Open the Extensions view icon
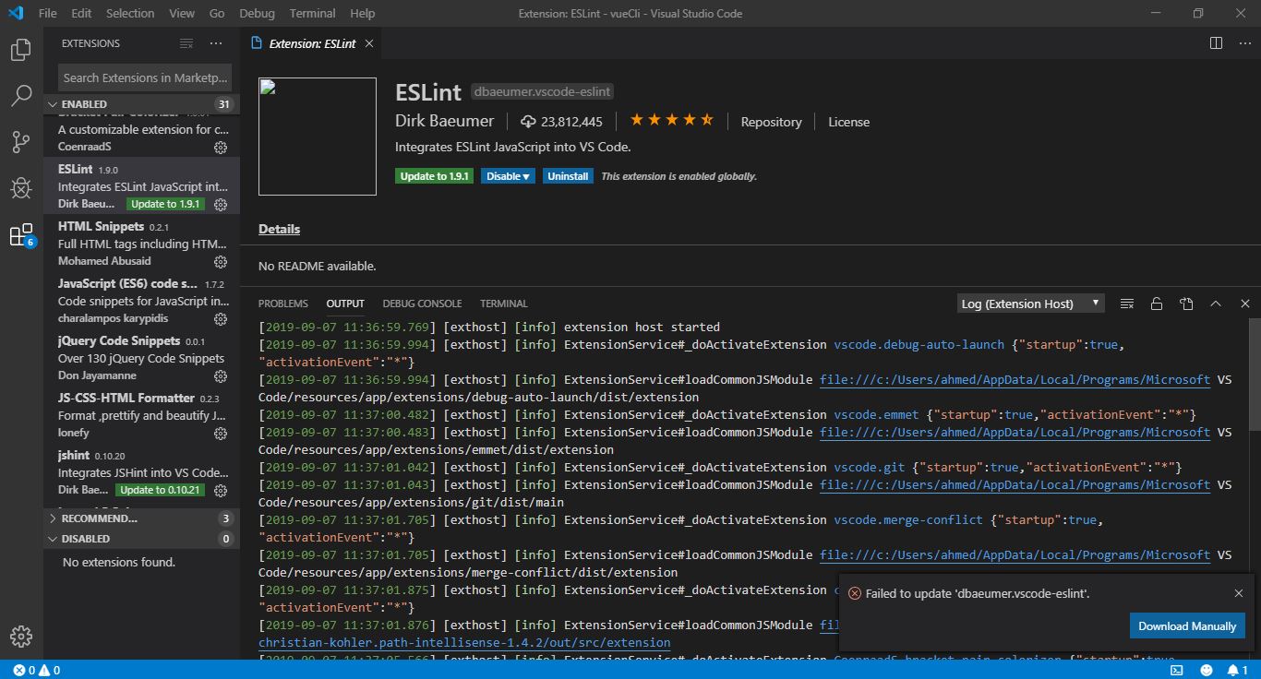1261x679 pixels. click(21, 235)
